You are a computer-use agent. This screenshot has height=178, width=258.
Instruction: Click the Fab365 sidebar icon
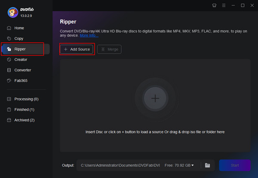(x=9, y=81)
